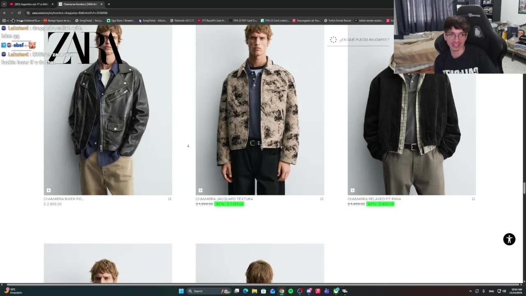This screenshot has height=296, width=526.
Task: Open Spotify from the taskbar
Action: (291, 291)
